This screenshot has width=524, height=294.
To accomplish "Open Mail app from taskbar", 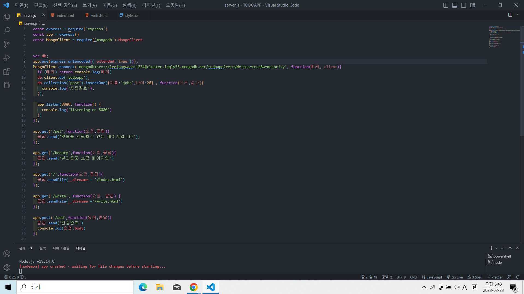I will 177,287.
